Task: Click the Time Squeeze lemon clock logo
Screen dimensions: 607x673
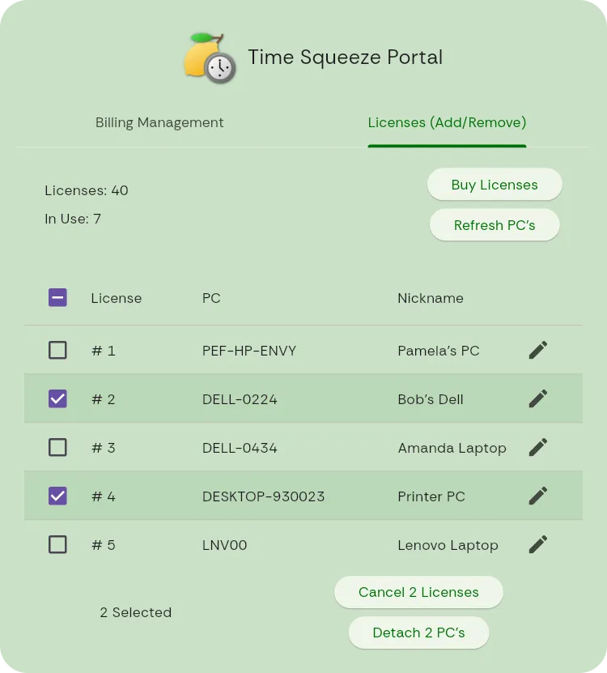Action: tap(210, 58)
